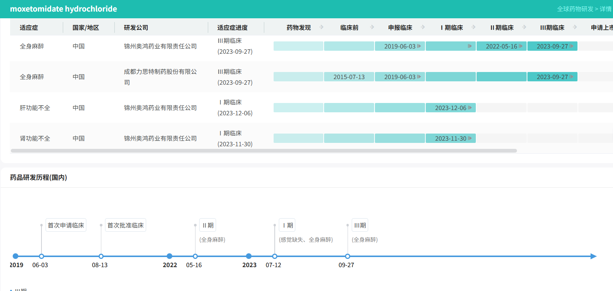Image resolution: width=613 pixels, height=291 pixels.
Task: Click the 研发公司 column header
Action: coord(136,28)
